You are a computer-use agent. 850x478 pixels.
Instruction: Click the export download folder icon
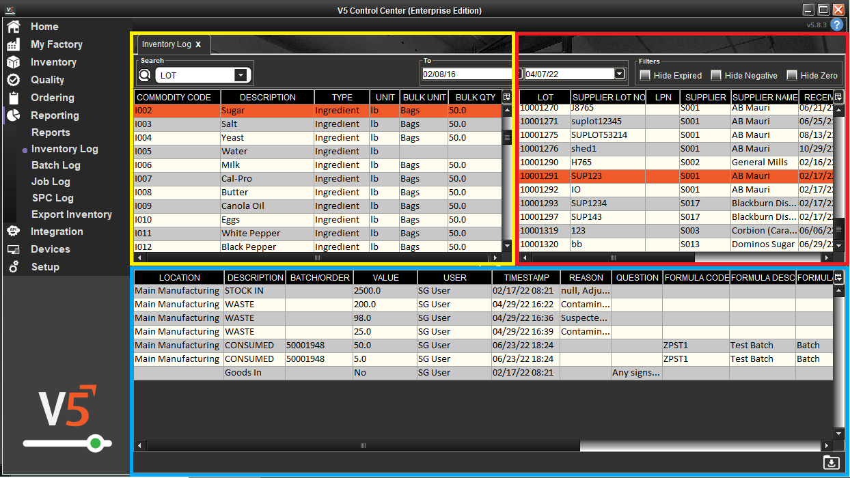click(x=832, y=462)
